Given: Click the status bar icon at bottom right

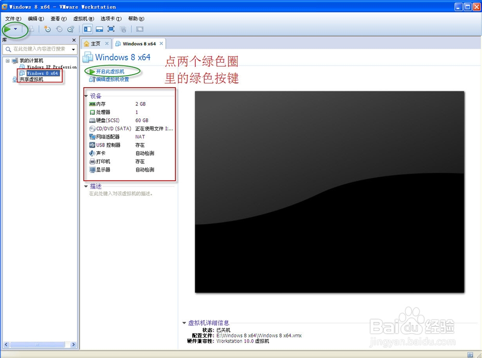Looking at the screenshot, I should pos(470,355).
